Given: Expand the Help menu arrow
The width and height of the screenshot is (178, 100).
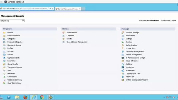Looking at the screenshot, I should coord(176,21).
